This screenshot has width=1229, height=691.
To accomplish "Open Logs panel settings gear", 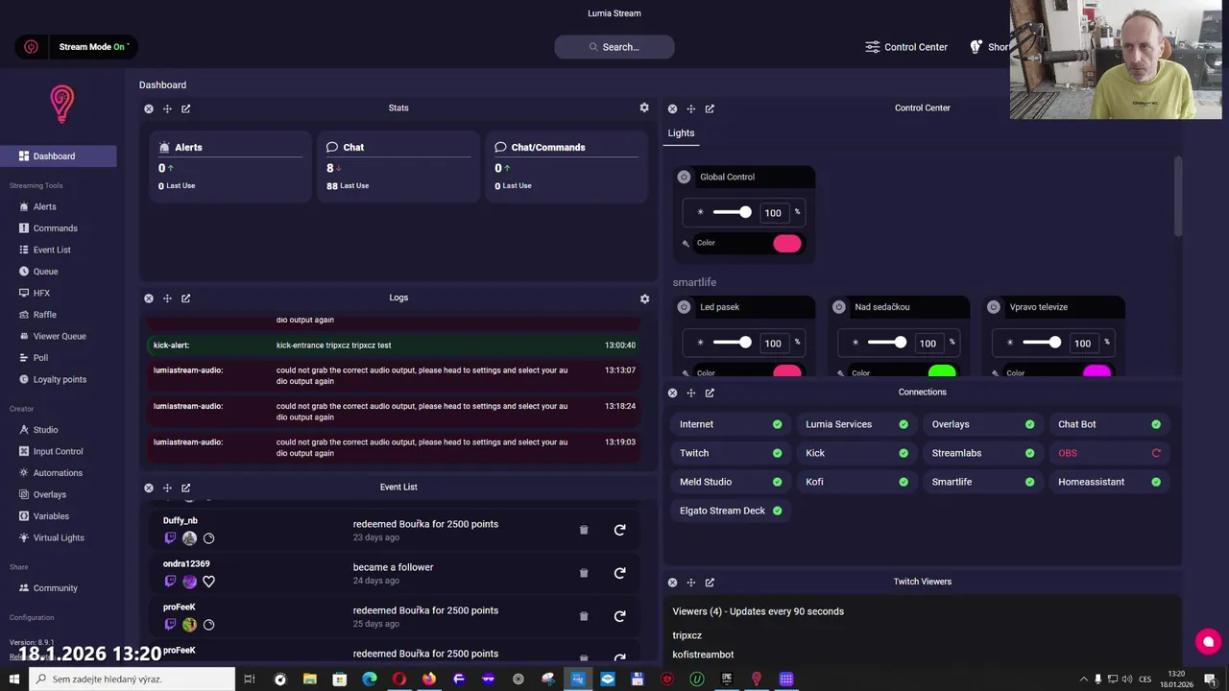I will [x=644, y=298].
